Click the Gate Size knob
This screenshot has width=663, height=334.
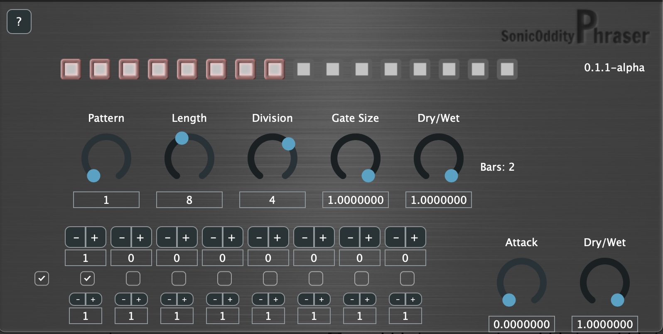[x=356, y=158]
